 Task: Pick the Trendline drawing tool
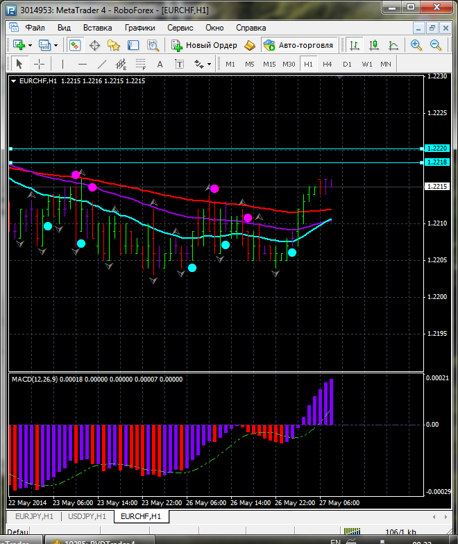point(102,64)
